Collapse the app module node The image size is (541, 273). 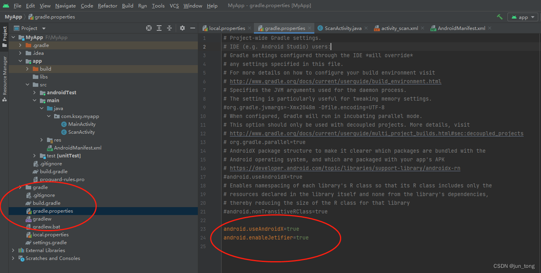click(x=20, y=61)
